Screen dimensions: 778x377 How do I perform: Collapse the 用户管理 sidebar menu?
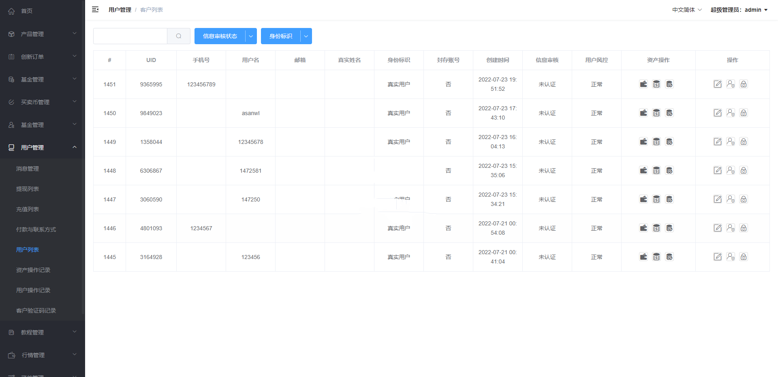43,148
